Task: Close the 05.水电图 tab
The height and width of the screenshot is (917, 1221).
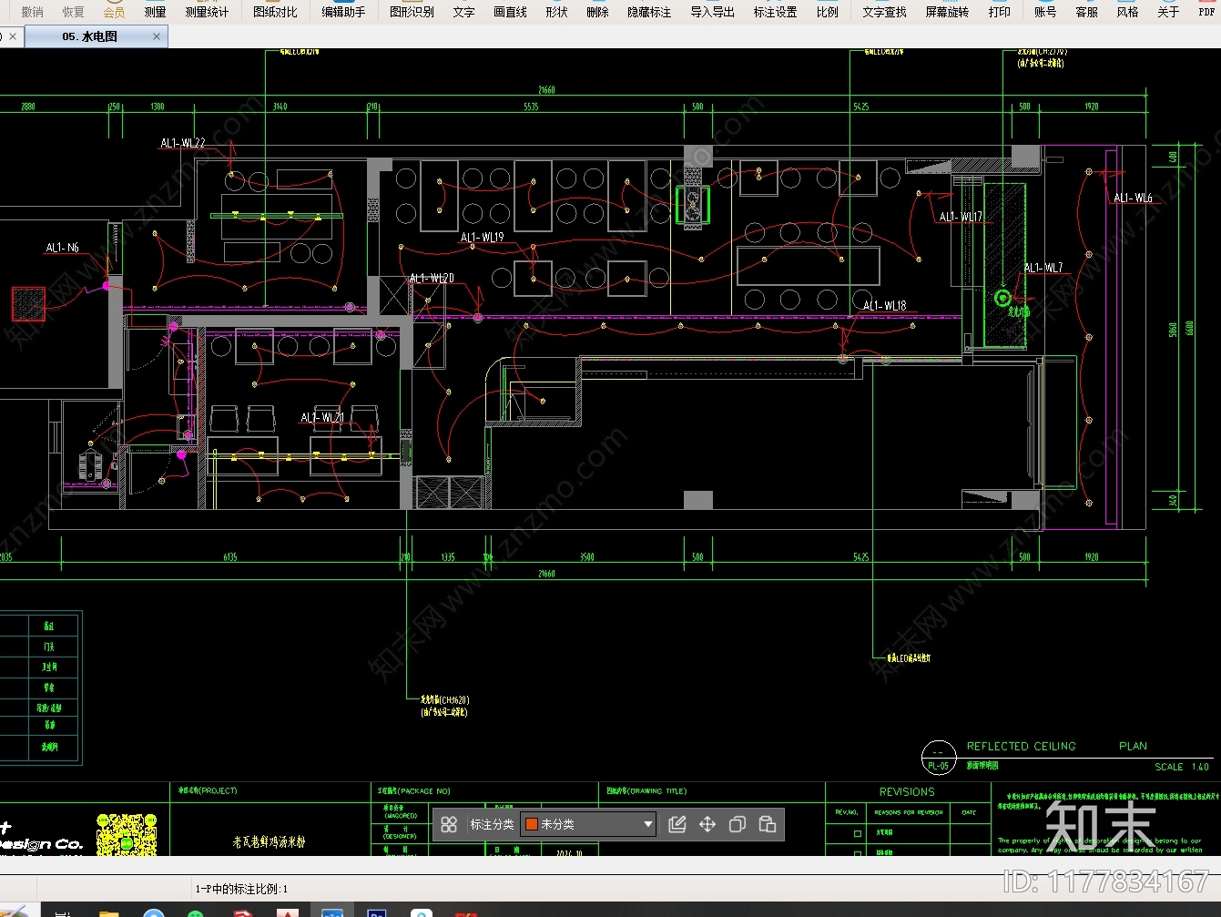Action: [x=157, y=36]
